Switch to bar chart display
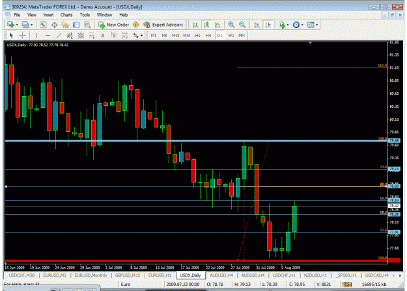The image size is (407, 291). point(195,25)
